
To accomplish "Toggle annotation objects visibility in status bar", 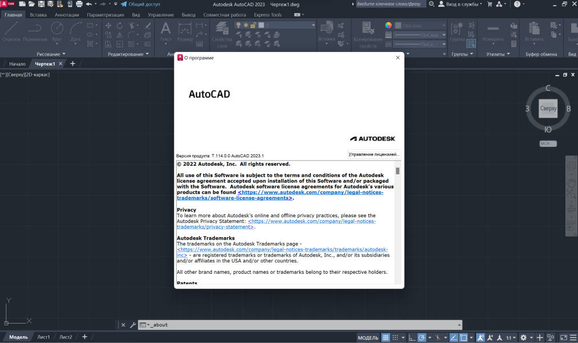I will (x=480, y=337).
